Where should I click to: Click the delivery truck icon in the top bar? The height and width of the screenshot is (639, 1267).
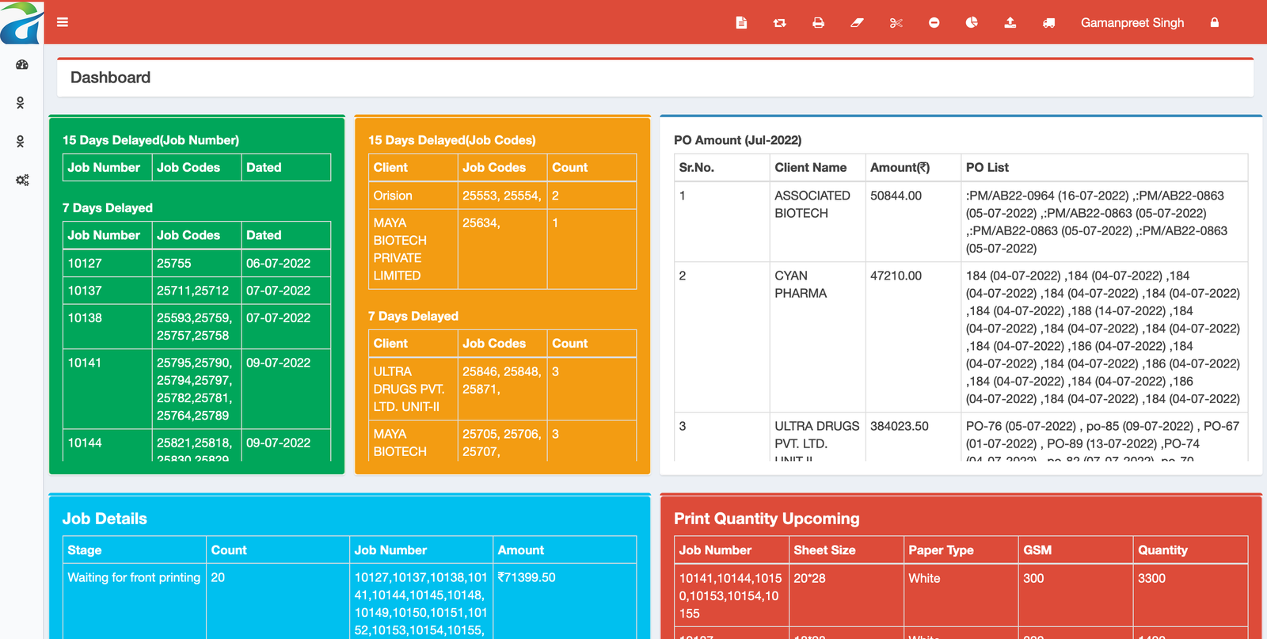click(1048, 23)
